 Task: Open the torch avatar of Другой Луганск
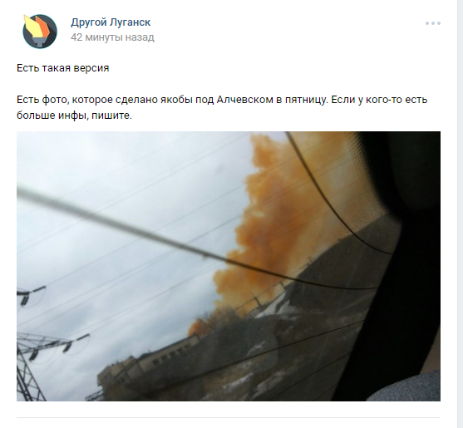40,31
